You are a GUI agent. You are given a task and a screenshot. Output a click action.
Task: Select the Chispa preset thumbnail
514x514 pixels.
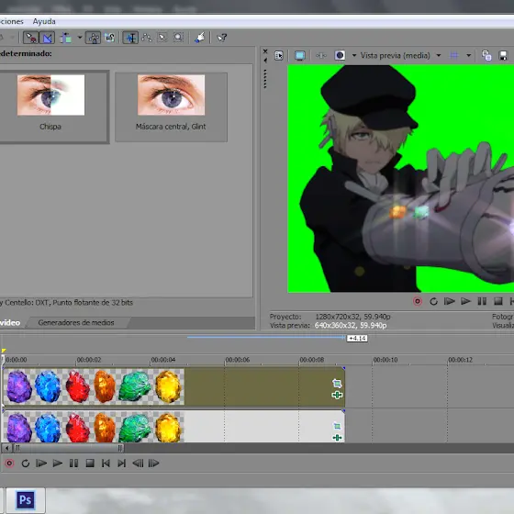50,95
